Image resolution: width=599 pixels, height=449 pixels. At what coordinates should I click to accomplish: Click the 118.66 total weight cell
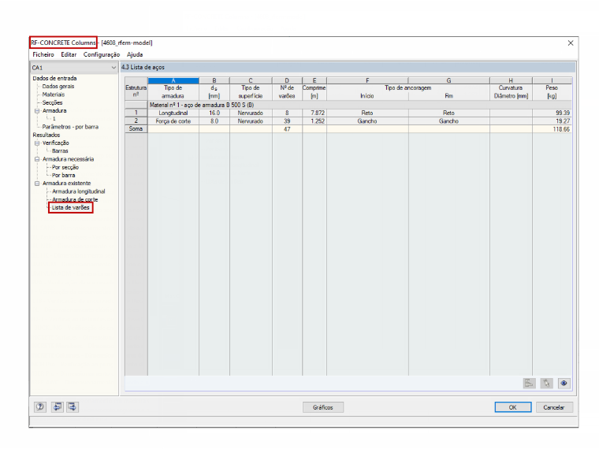552,129
